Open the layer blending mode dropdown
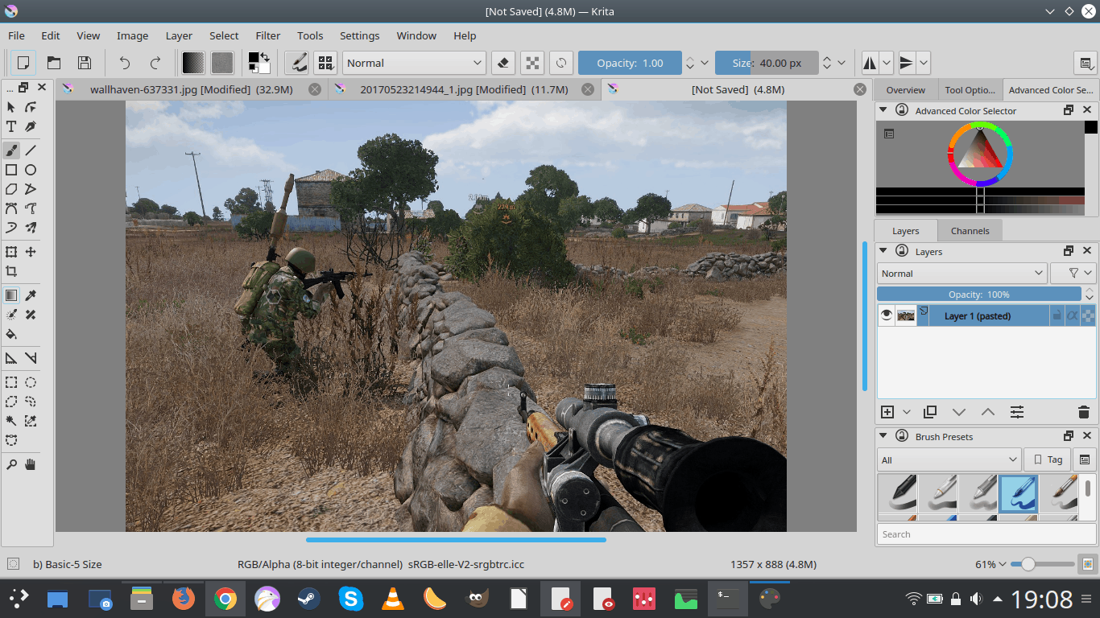The height and width of the screenshot is (618, 1100). coord(961,274)
